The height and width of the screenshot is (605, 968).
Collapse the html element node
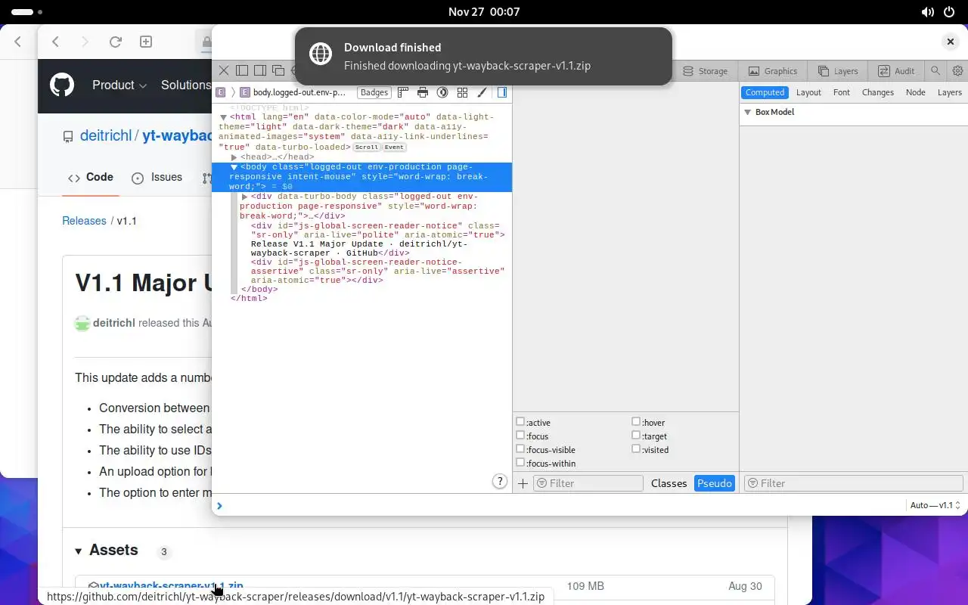(x=224, y=117)
